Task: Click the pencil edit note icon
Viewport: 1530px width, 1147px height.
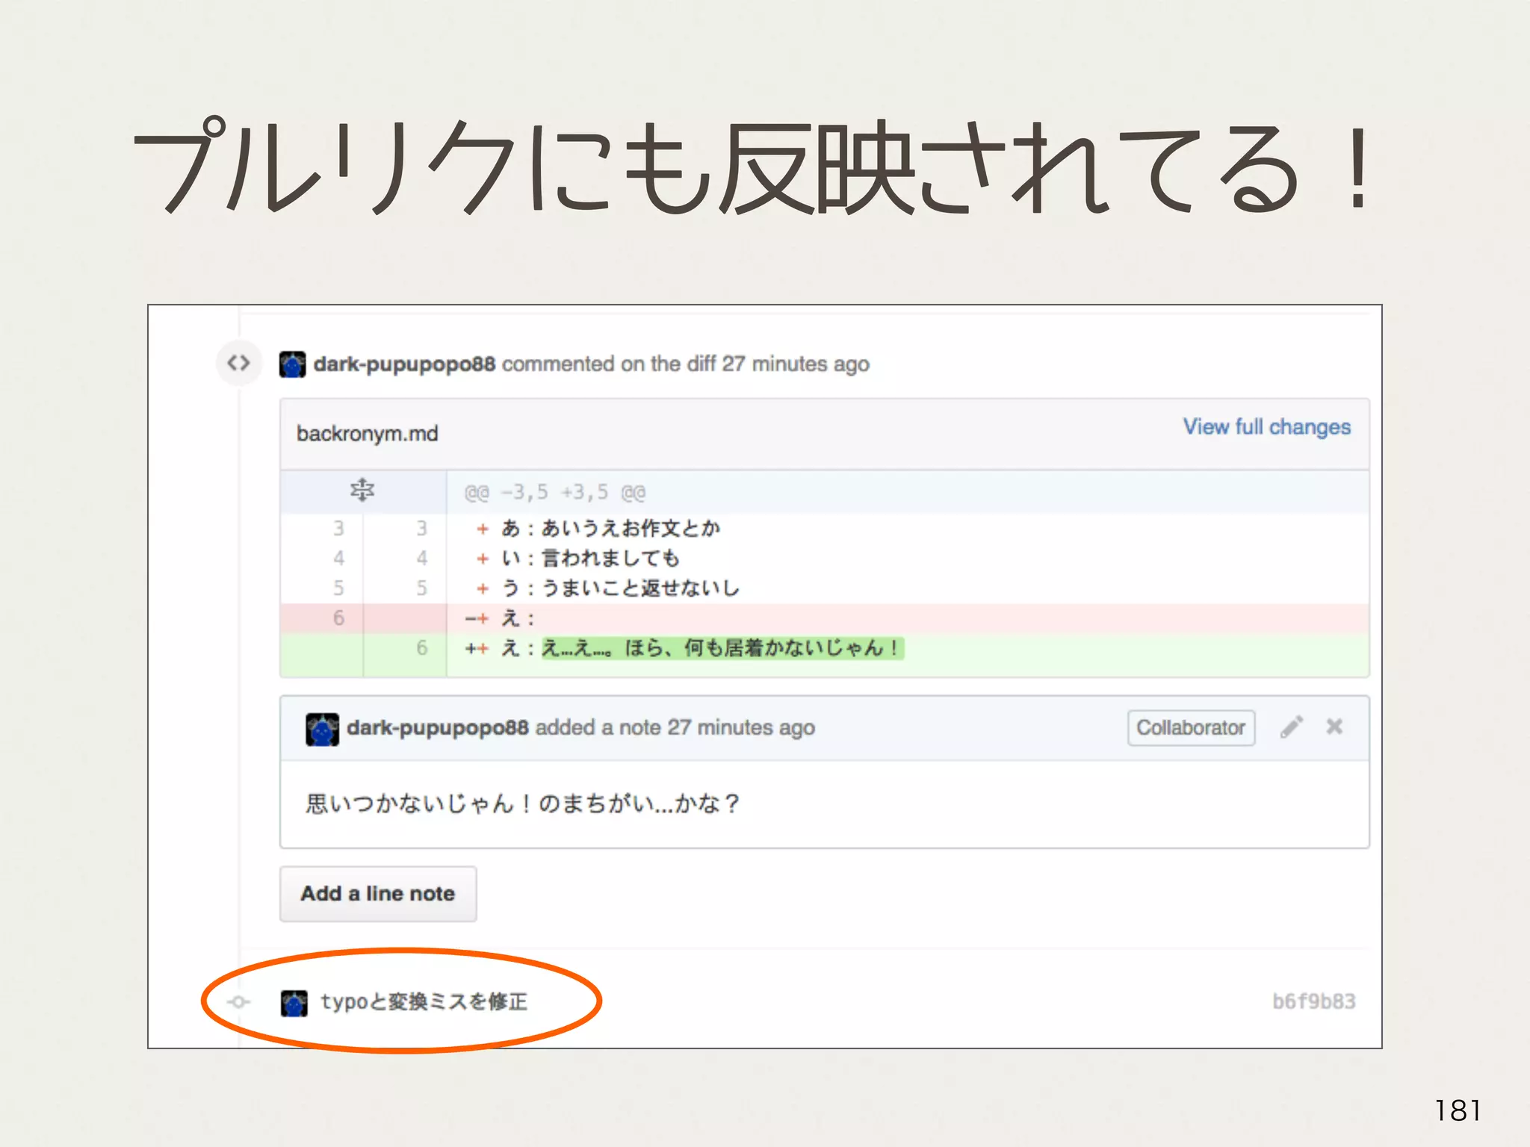Action: click(x=1292, y=727)
